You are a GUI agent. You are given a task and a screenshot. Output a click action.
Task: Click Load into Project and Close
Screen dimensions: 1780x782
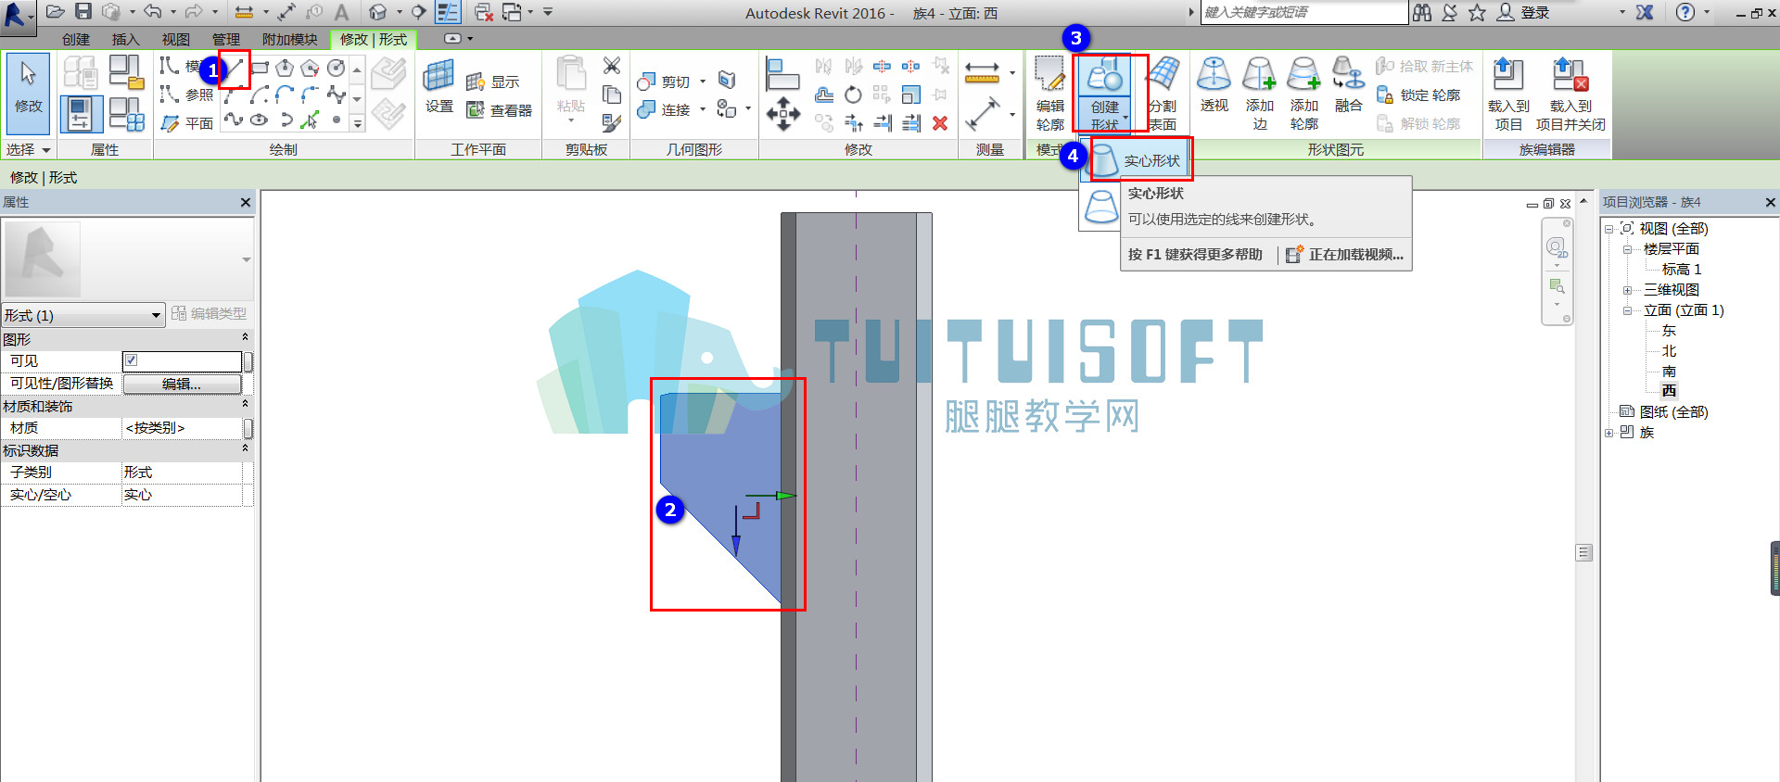(x=1570, y=93)
